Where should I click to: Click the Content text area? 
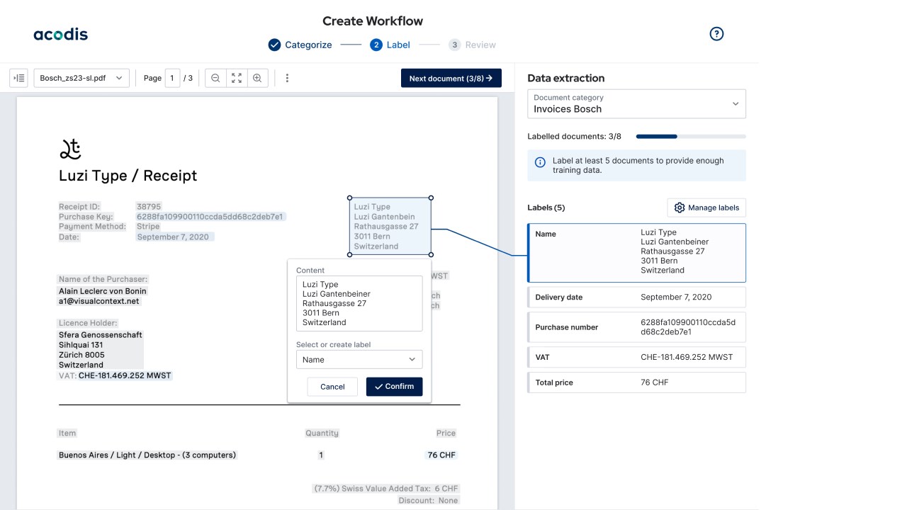point(359,303)
